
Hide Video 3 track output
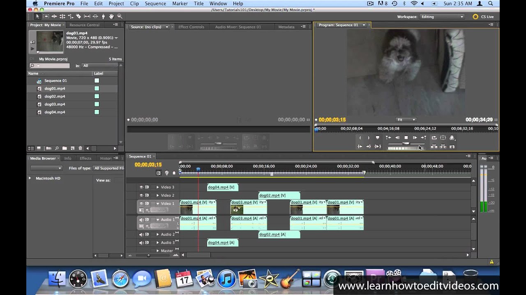pyautogui.click(x=141, y=187)
